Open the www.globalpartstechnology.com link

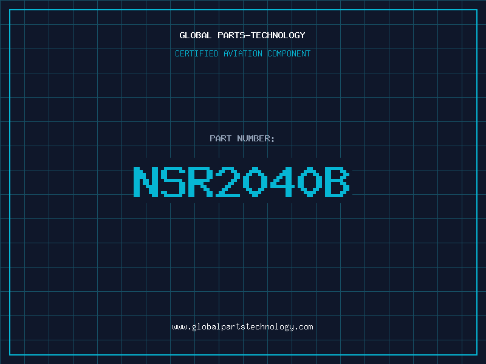tap(242, 327)
